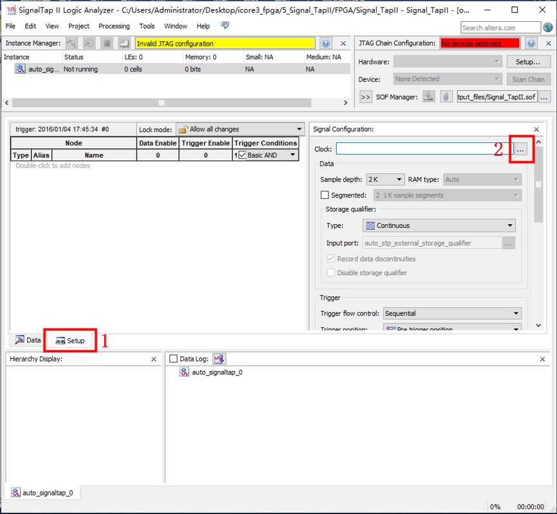Switch to the Data tab

coord(28,340)
